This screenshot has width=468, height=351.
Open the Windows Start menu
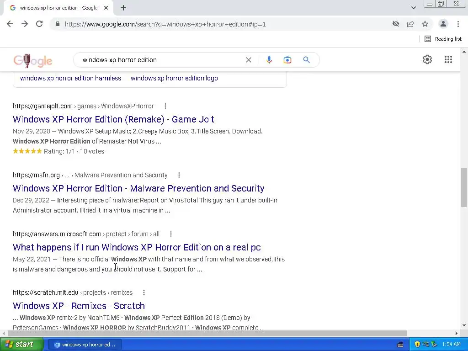pyautogui.click(x=21, y=345)
